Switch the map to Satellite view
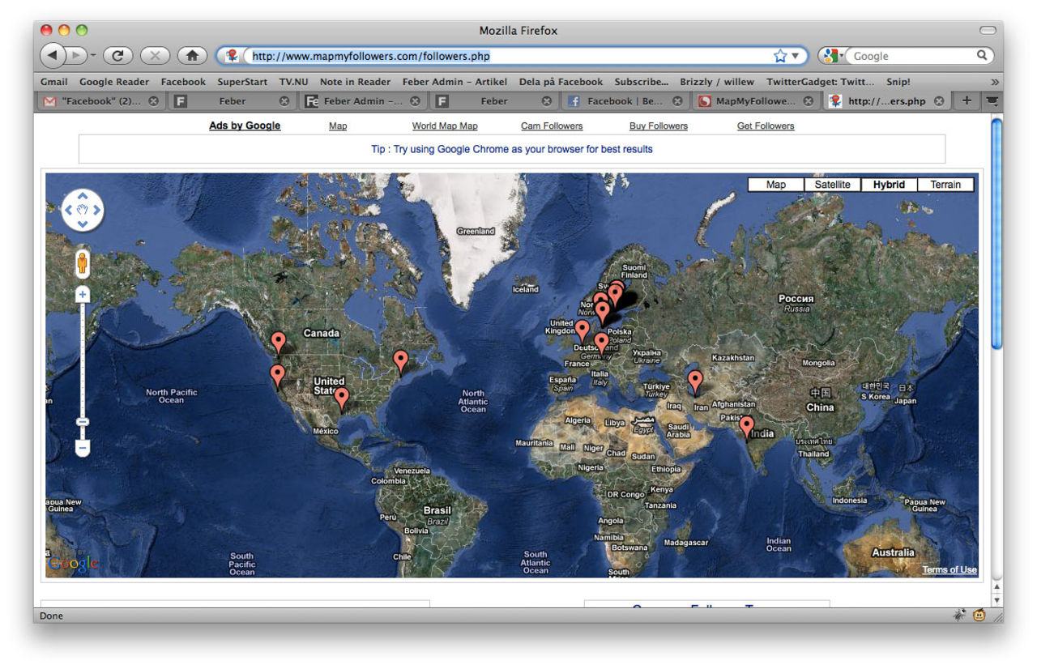This screenshot has width=1037, height=669. click(832, 185)
